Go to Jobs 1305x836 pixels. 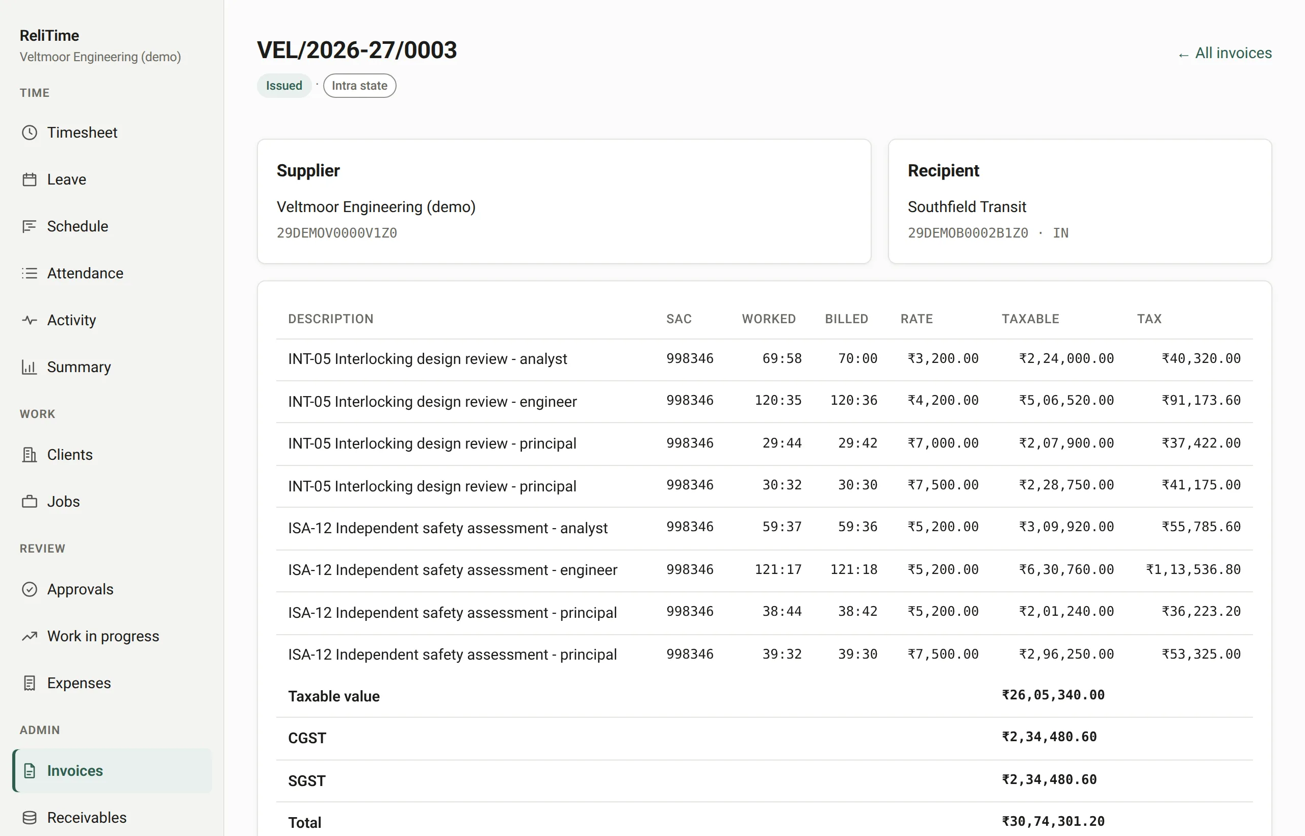pyautogui.click(x=112, y=502)
